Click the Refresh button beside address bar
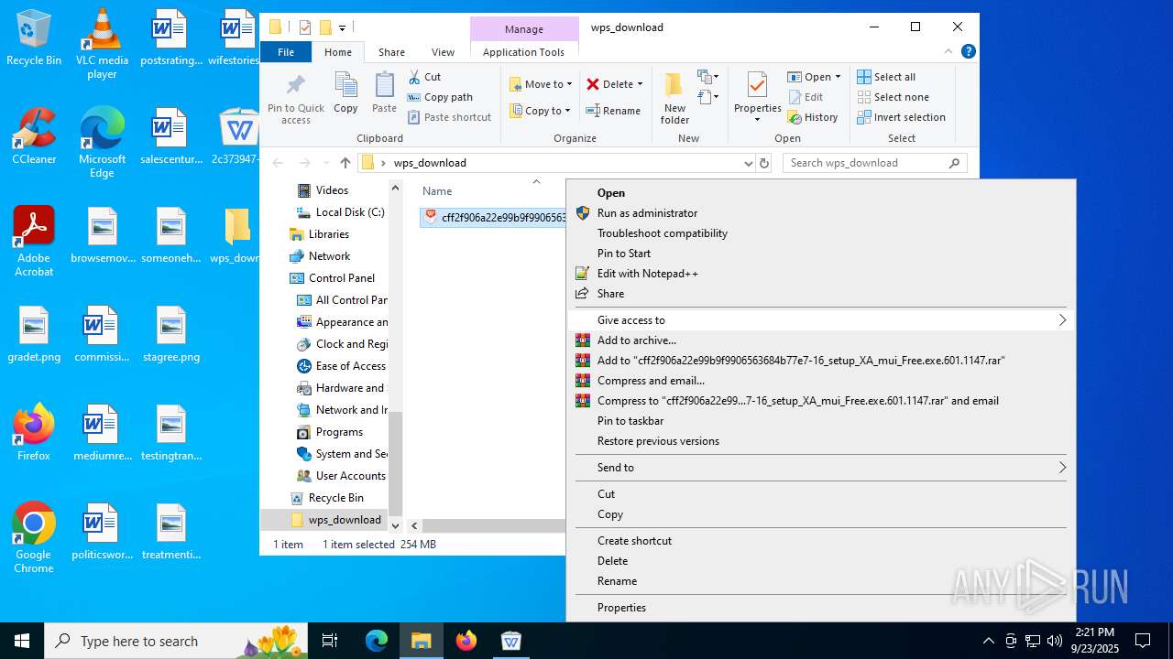The image size is (1173, 659). tap(764, 163)
